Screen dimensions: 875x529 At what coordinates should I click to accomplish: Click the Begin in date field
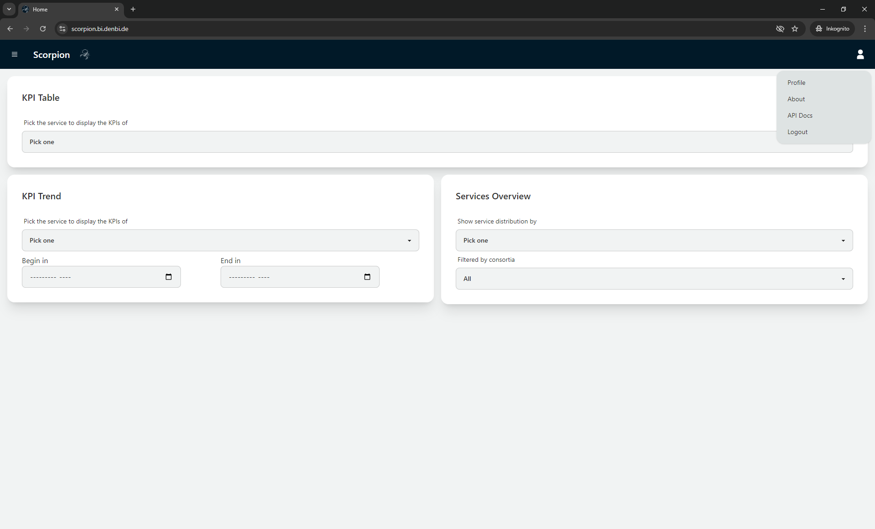click(x=101, y=277)
